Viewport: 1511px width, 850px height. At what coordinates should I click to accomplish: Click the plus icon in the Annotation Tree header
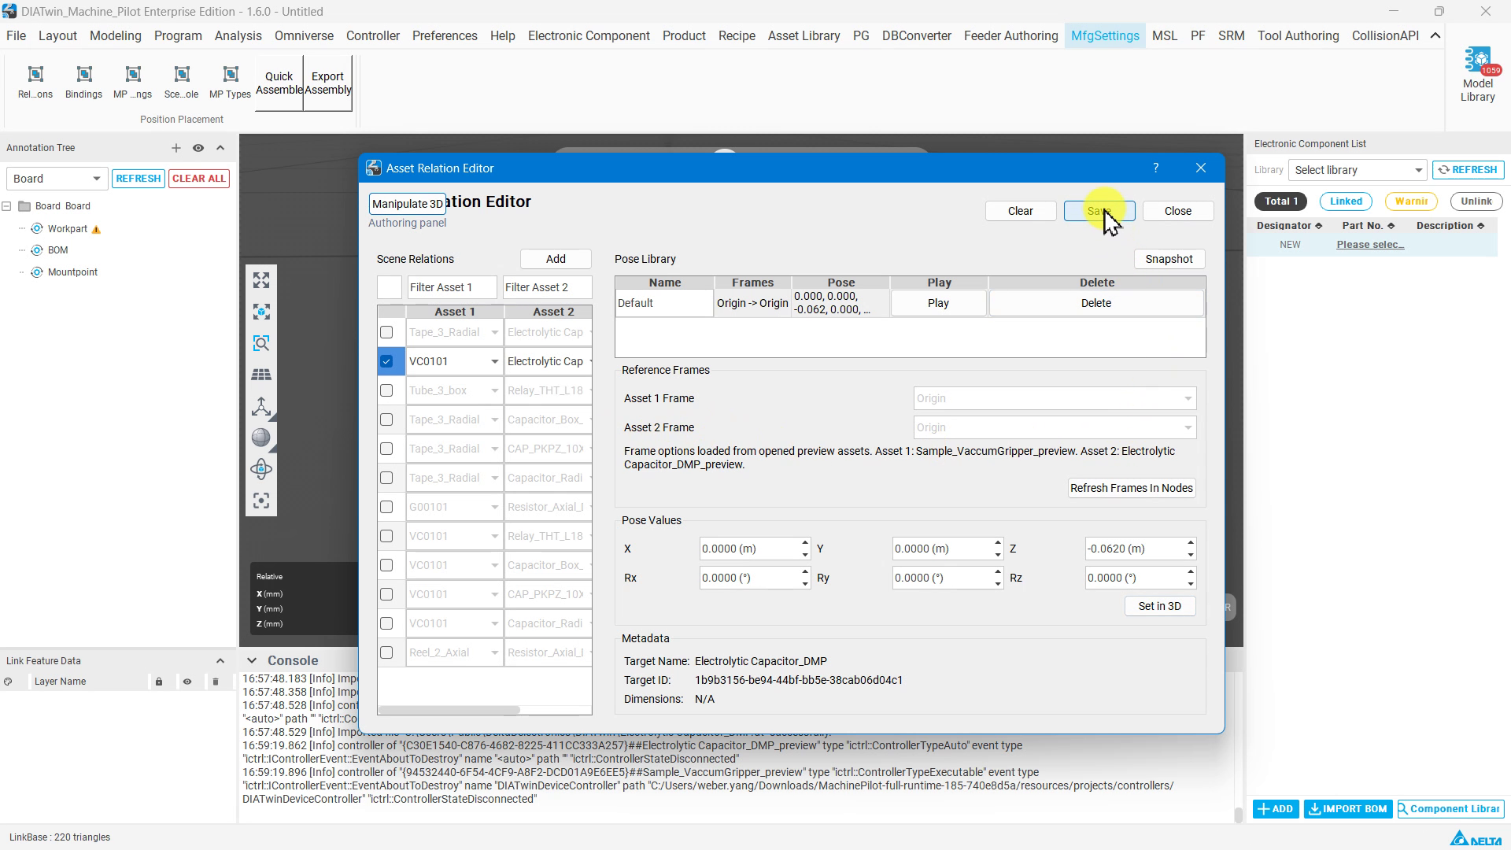[x=176, y=148]
